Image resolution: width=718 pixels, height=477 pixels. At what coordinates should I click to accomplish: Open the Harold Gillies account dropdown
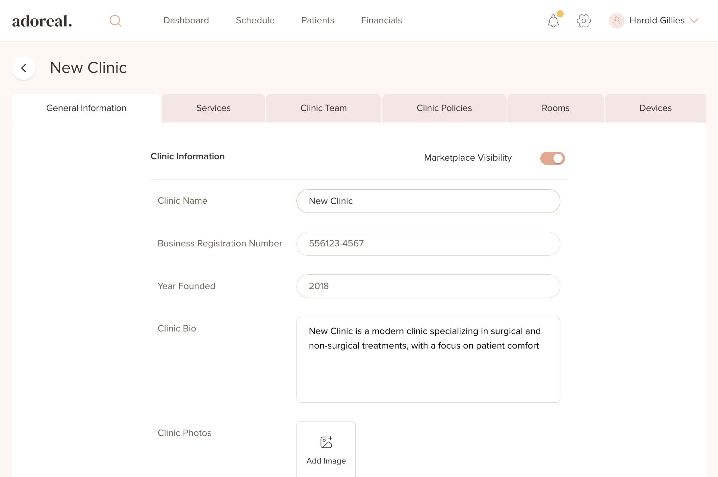[656, 21]
